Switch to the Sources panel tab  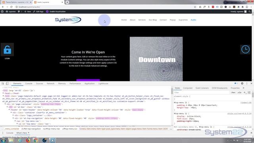(x=40, y=83)
